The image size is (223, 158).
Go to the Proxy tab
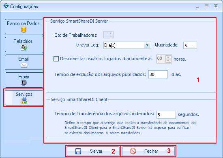(24, 80)
